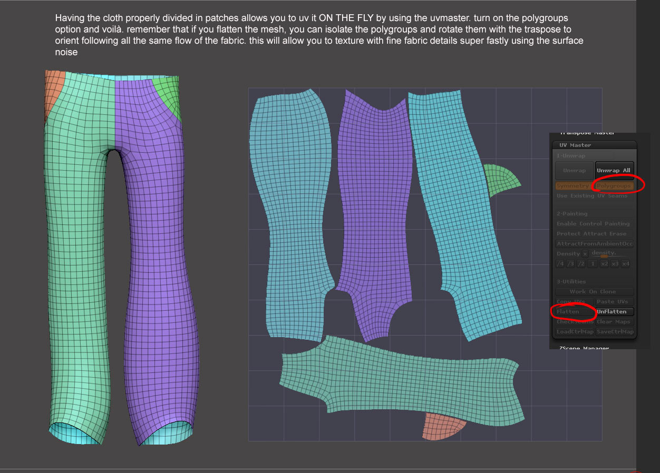Select the orange pocket UV island
Viewport: 660px width, 473px height.
pyautogui.click(x=444, y=426)
